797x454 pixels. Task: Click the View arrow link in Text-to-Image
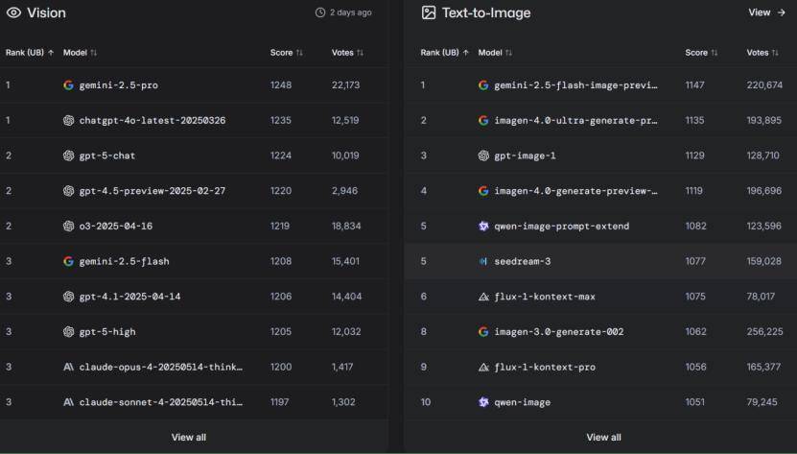click(766, 13)
